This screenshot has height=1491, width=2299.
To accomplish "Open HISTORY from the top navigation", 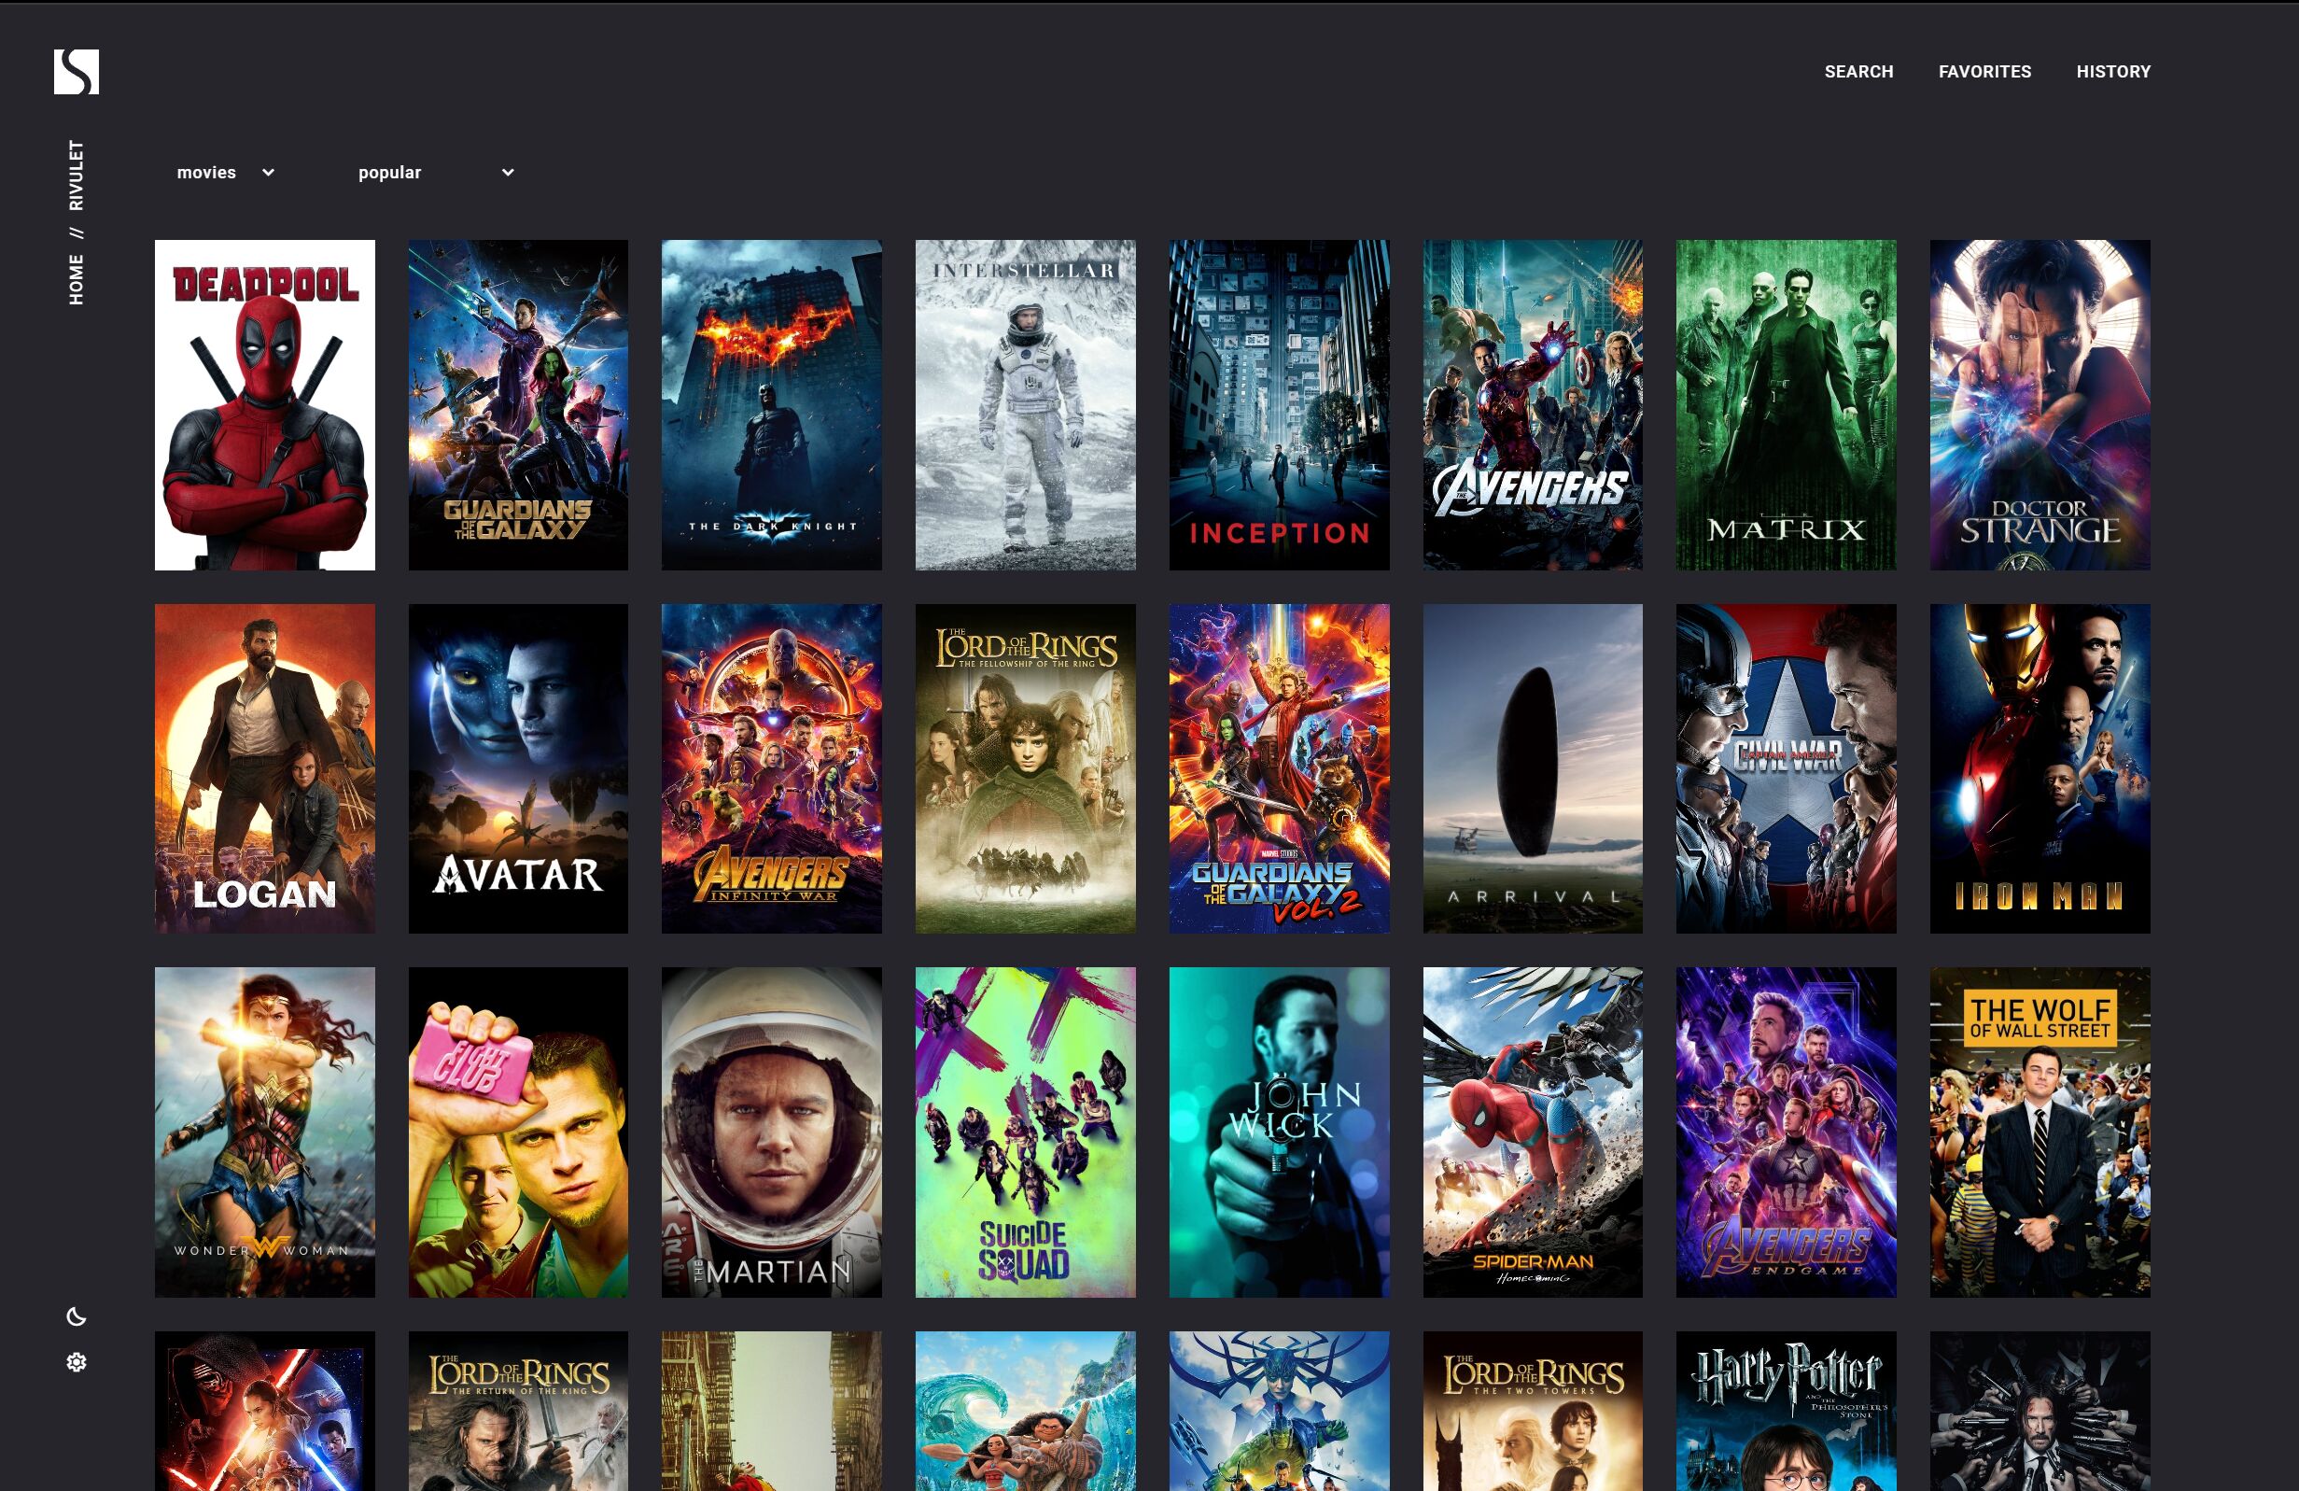I will (2113, 72).
